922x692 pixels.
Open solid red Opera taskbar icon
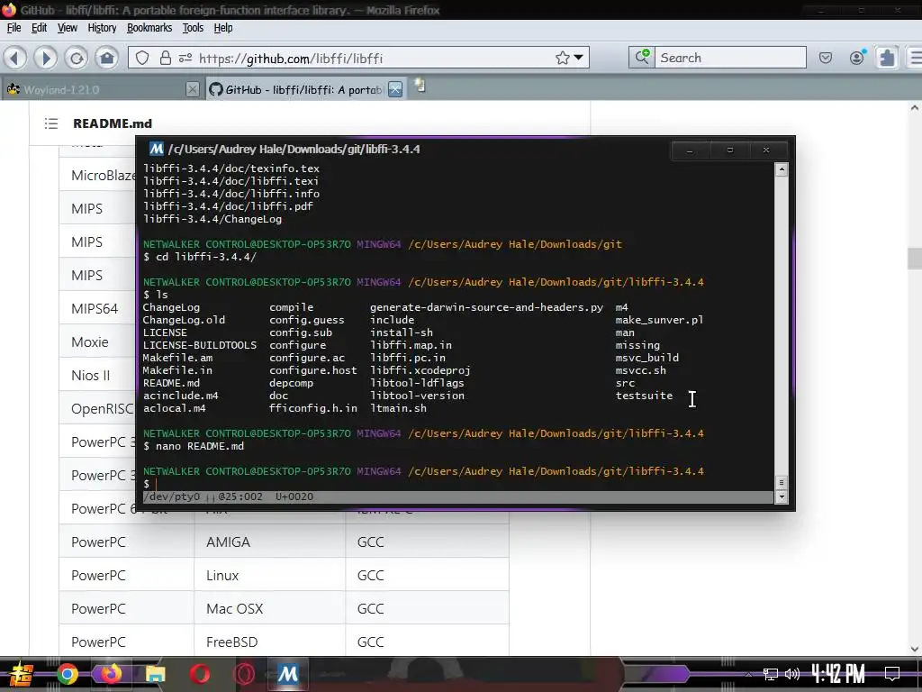point(200,674)
